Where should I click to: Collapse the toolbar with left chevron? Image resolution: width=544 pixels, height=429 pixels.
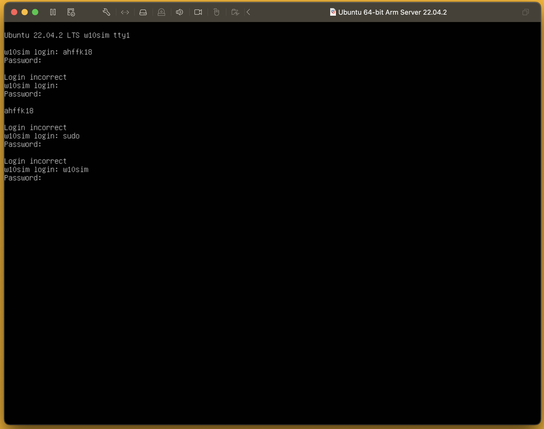tap(249, 12)
